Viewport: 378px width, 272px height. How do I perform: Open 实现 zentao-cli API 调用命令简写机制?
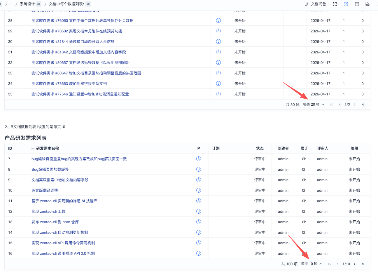click(63, 243)
